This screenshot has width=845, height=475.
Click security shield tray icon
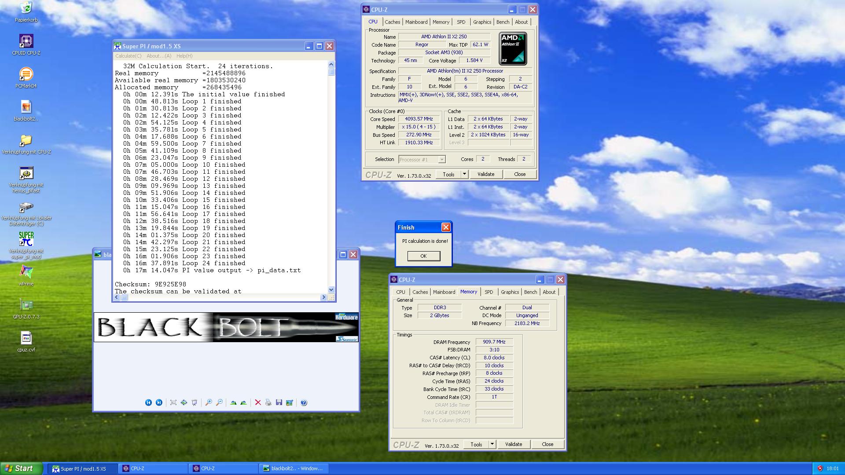820,468
